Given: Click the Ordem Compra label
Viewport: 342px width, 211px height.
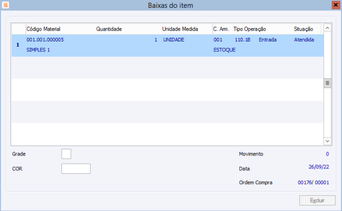Looking at the screenshot, I should [x=256, y=182].
